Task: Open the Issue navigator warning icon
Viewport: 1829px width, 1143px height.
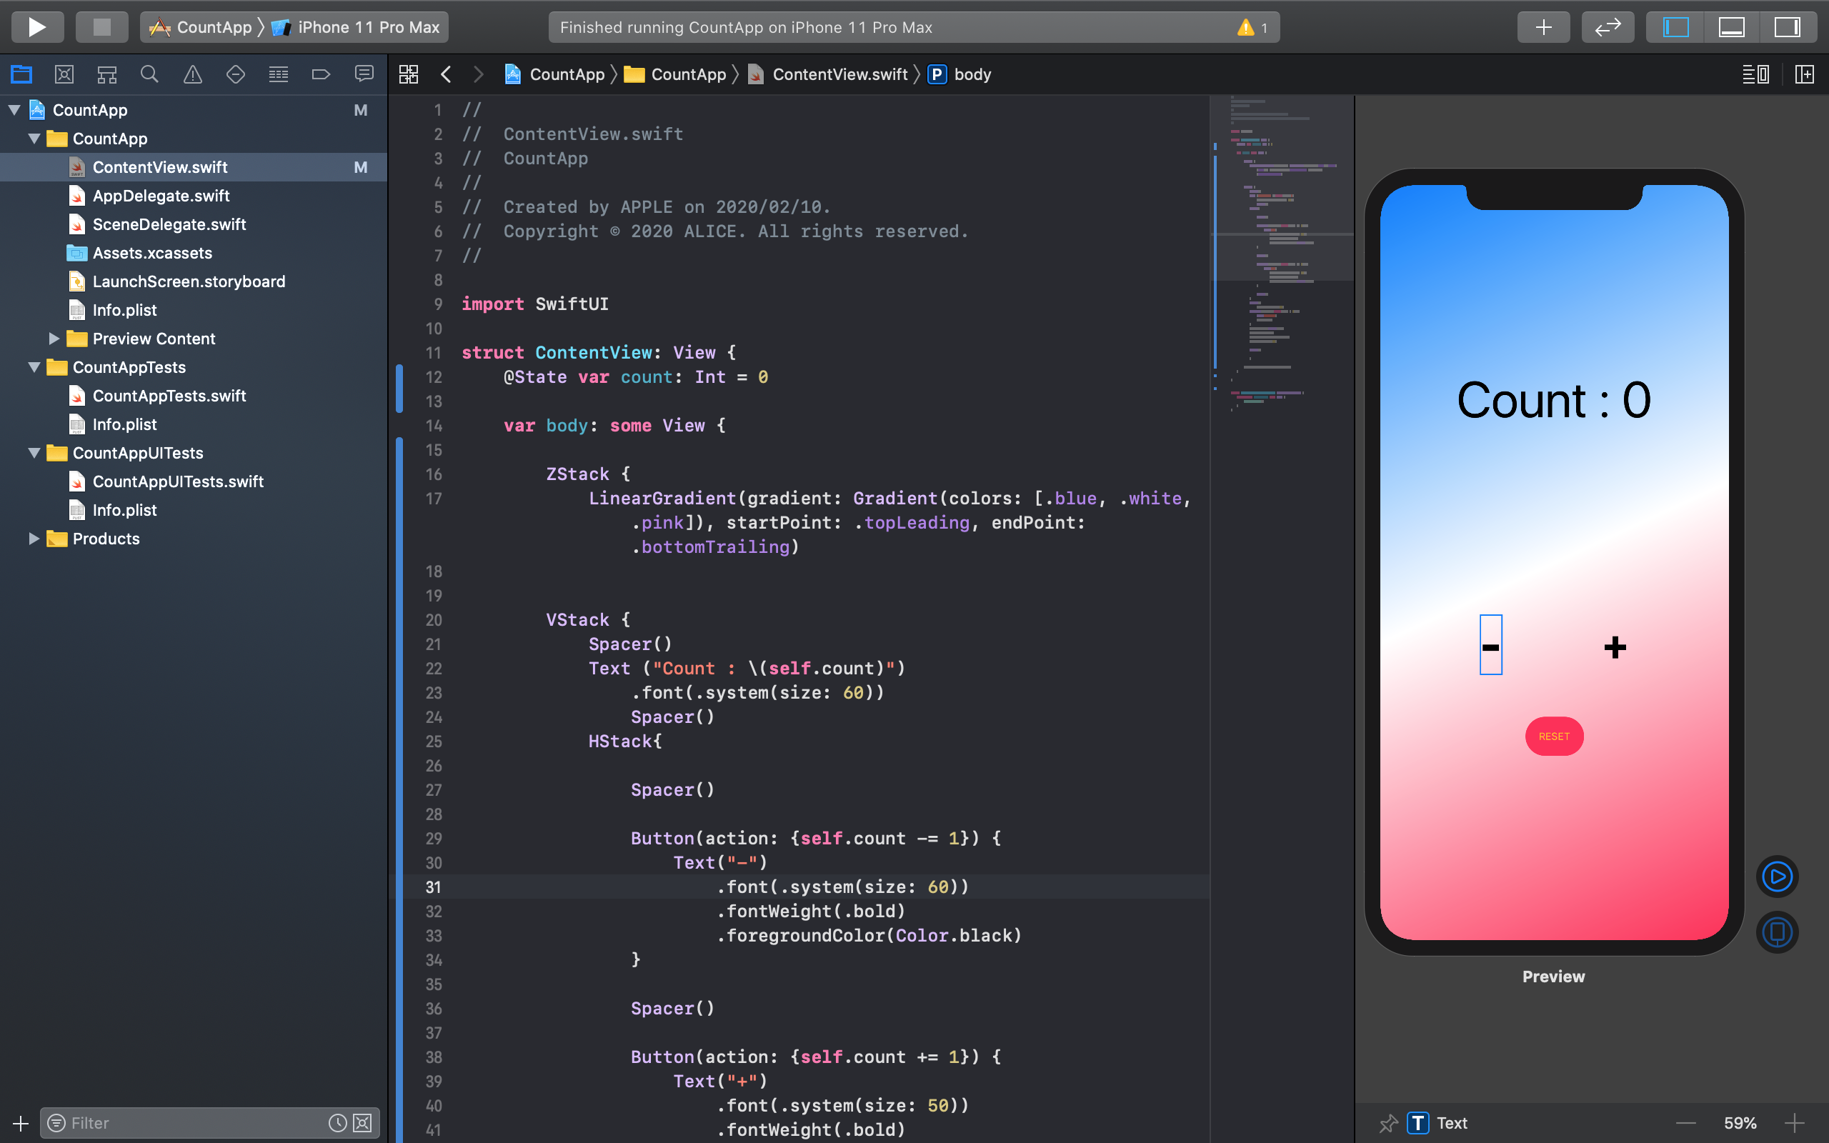Action: click(193, 74)
